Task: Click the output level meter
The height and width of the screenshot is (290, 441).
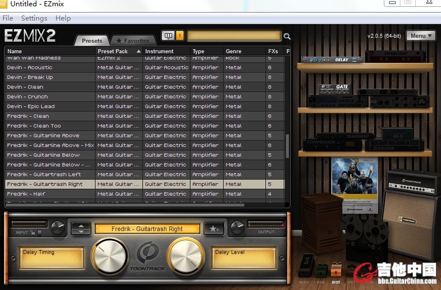Action: click(266, 224)
